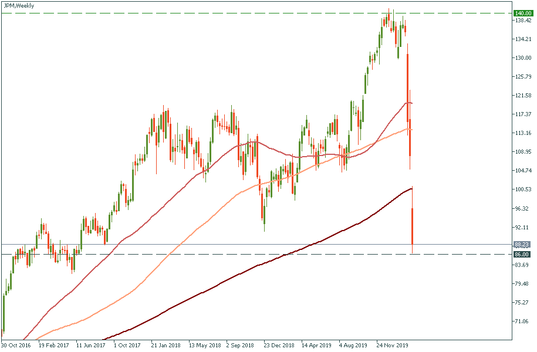The height and width of the screenshot is (352, 537).
Task: Pick the 121.58 price axis label
Action: (x=522, y=96)
